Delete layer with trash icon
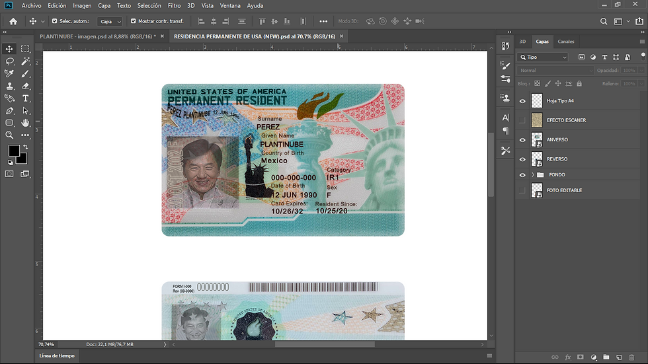The image size is (648, 364). (x=631, y=357)
